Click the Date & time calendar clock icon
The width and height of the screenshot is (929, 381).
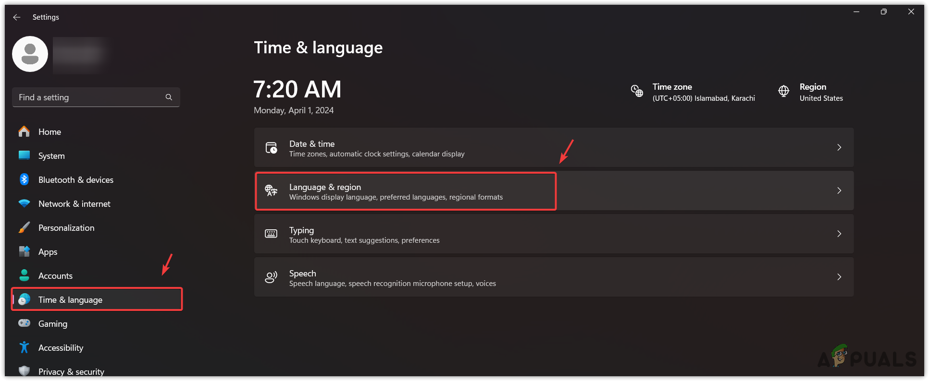[x=271, y=147]
